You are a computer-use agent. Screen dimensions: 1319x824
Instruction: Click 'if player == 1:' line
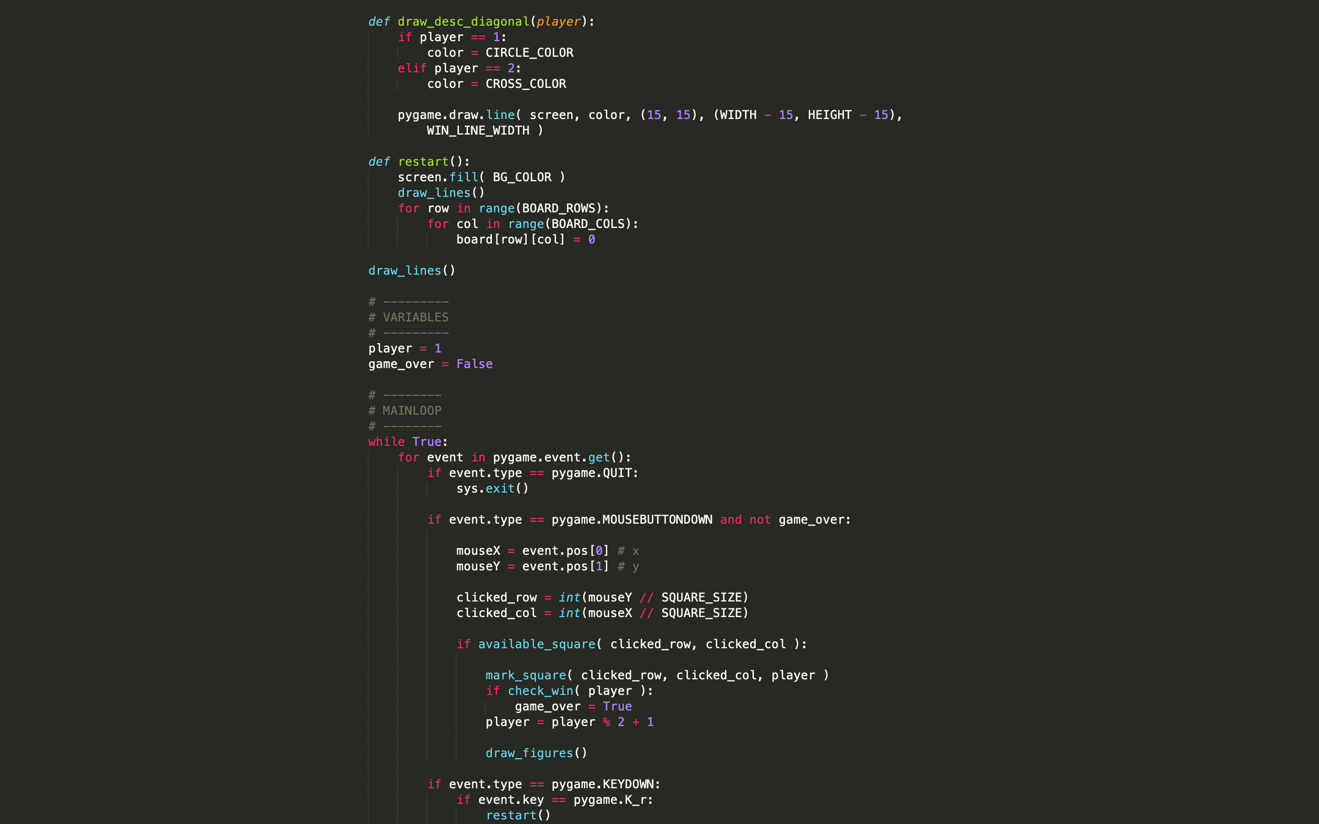(x=452, y=37)
